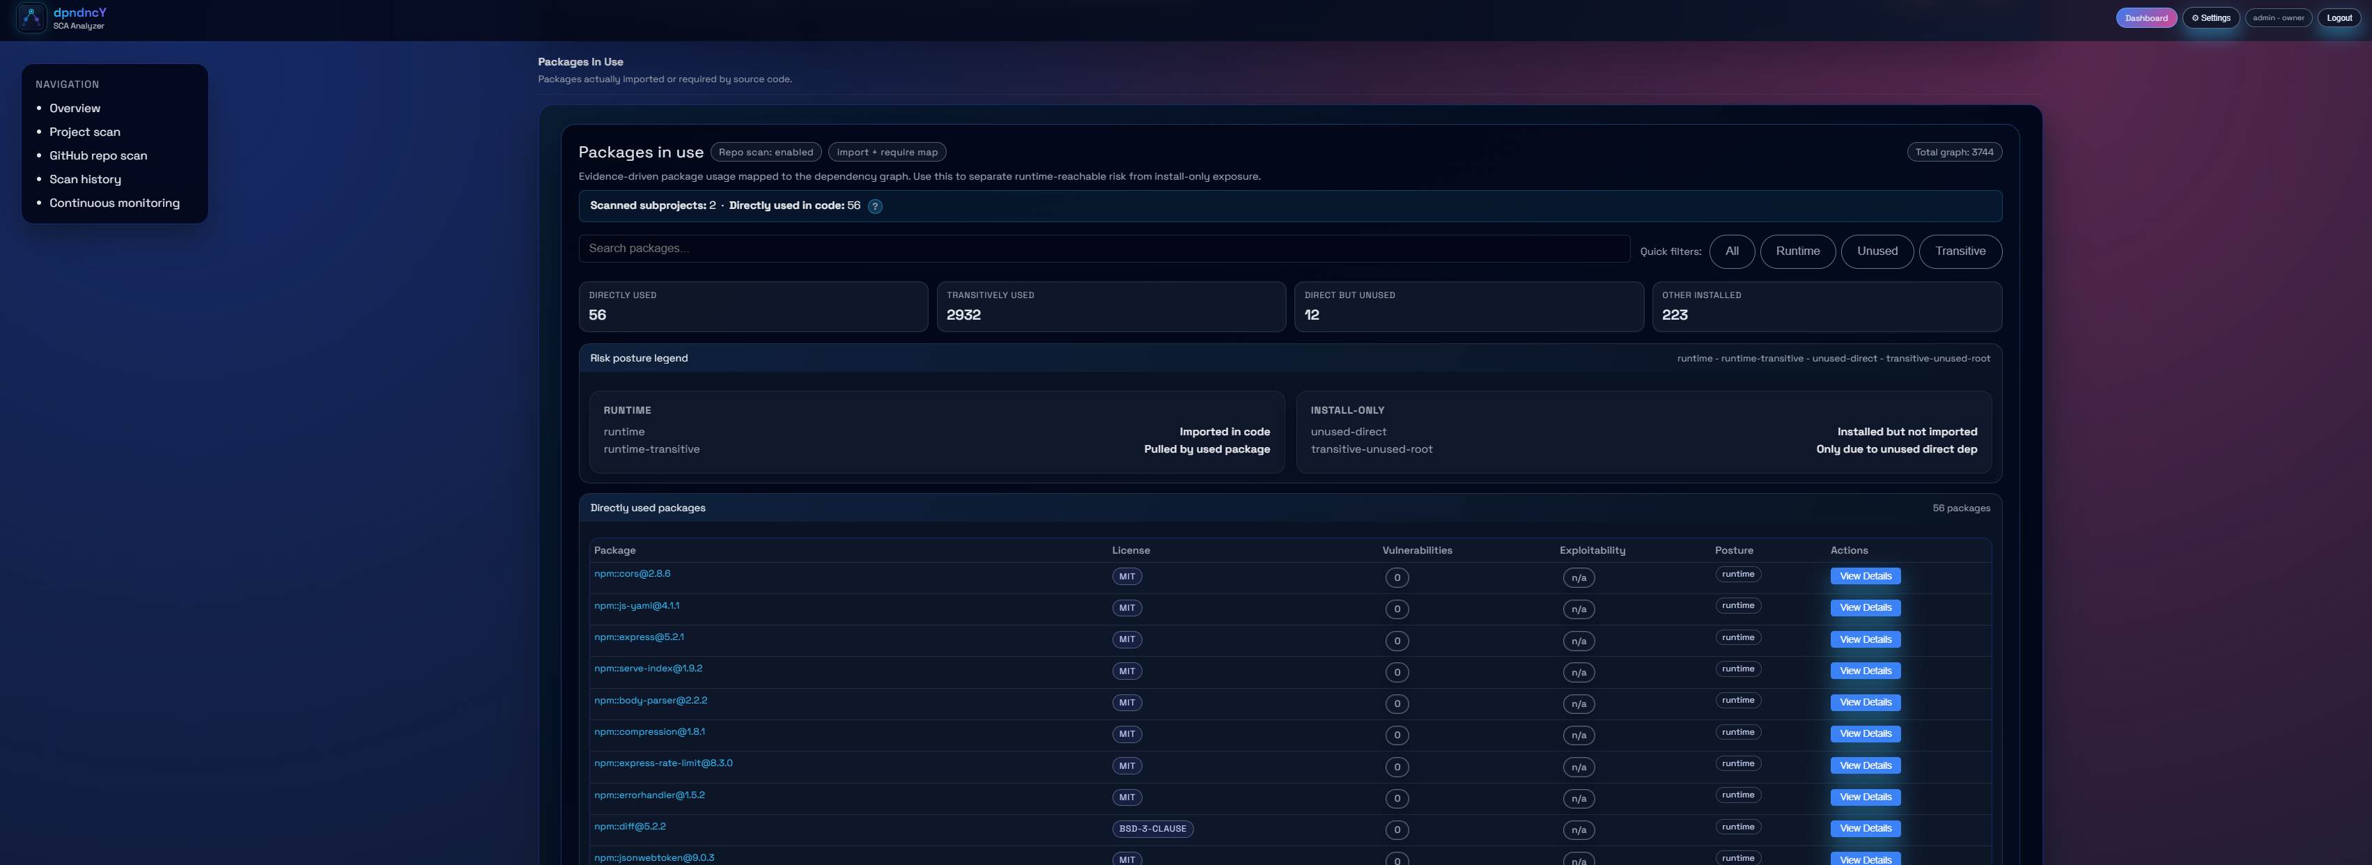Open the Scan history page
The height and width of the screenshot is (865, 2372).
click(85, 180)
